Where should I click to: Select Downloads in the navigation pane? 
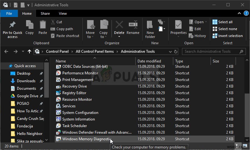click(26, 81)
